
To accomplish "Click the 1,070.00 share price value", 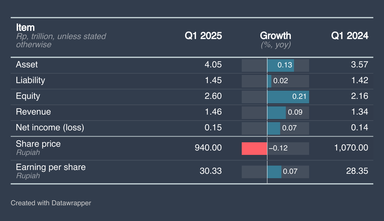I will click(351, 148).
